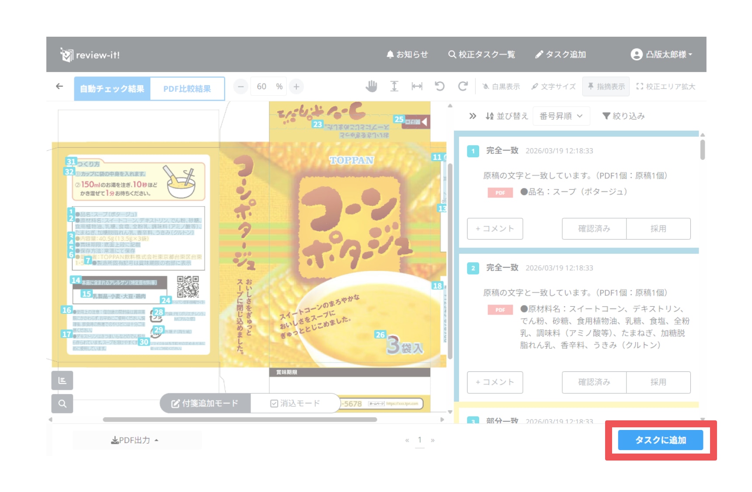Toggle 白黒表示 monochrome display

coord(501,87)
